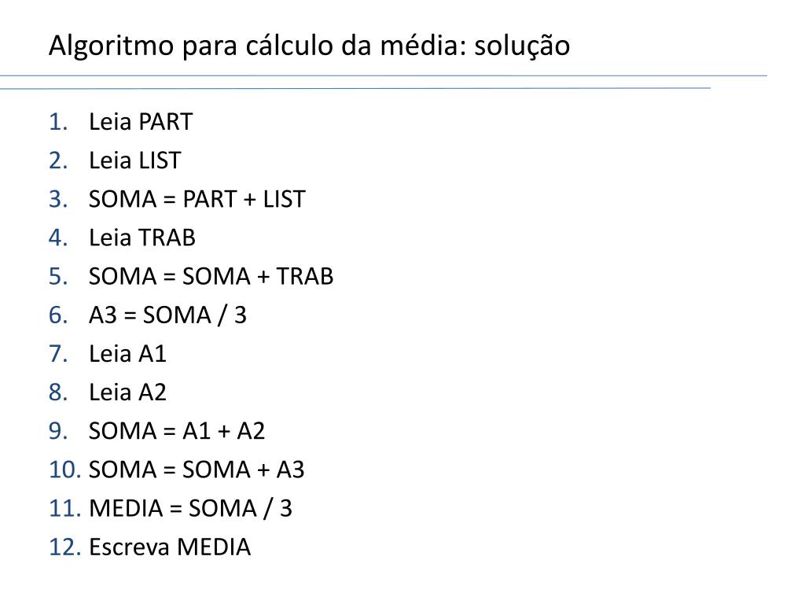Click step SOMA = PART + LIST

[x=197, y=199]
